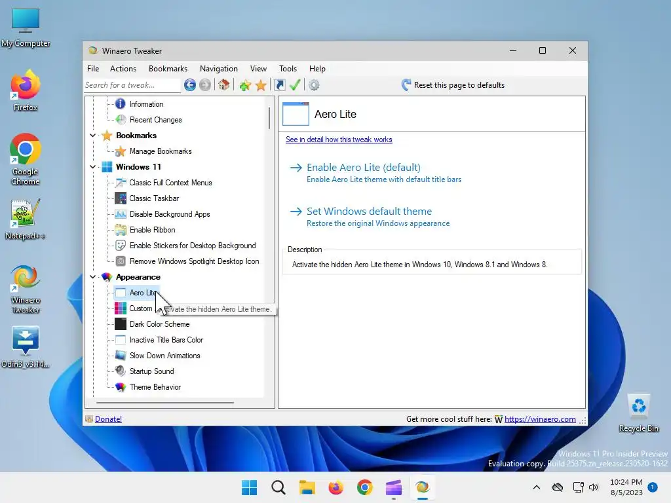Open the File menu
The image size is (671, 503).
pyautogui.click(x=93, y=68)
